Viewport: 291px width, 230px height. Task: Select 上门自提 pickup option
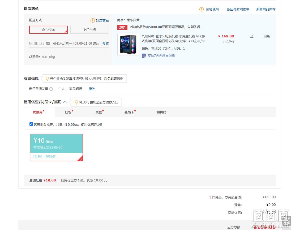pyautogui.click(x=89, y=30)
